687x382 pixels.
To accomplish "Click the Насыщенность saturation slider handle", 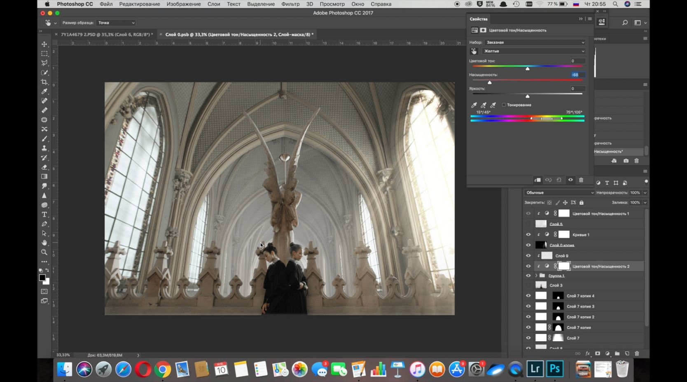I will click(490, 82).
